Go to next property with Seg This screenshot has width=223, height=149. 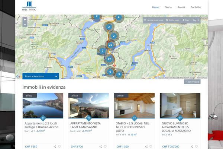coord(196,20)
